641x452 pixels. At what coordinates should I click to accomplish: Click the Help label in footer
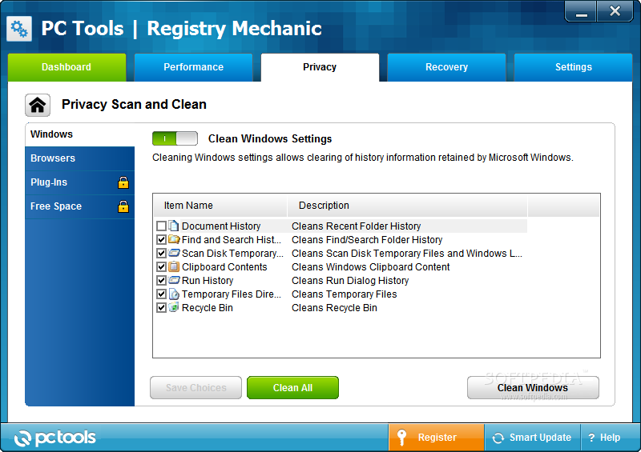coord(610,438)
